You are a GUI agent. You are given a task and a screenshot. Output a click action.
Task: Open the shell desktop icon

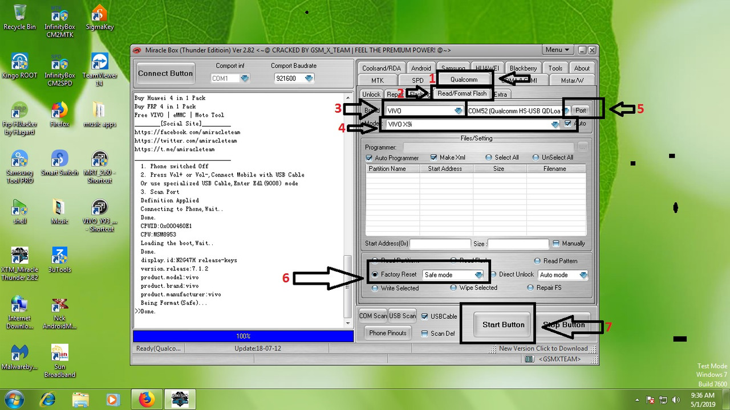(x=19, y=211)
